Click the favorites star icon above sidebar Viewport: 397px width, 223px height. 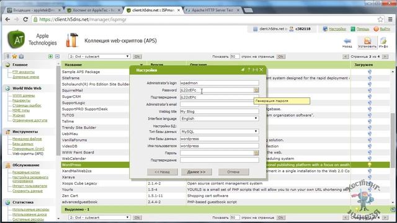click(x=14, y=56)
